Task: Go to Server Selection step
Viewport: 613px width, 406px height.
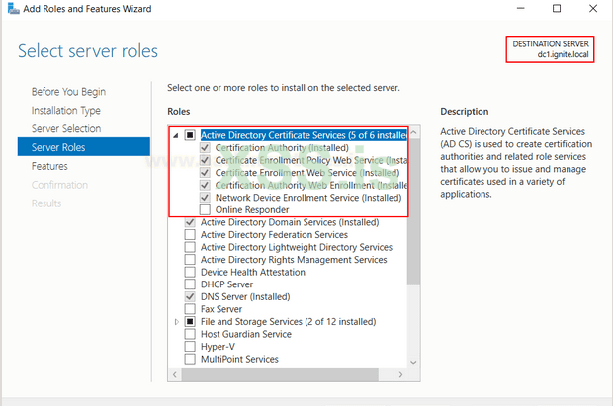Action: click(x=66, y=128)
